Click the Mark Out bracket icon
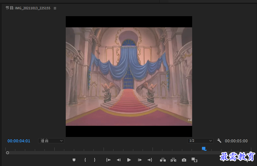This screenshot has width=257, height=166. point(95,160)
